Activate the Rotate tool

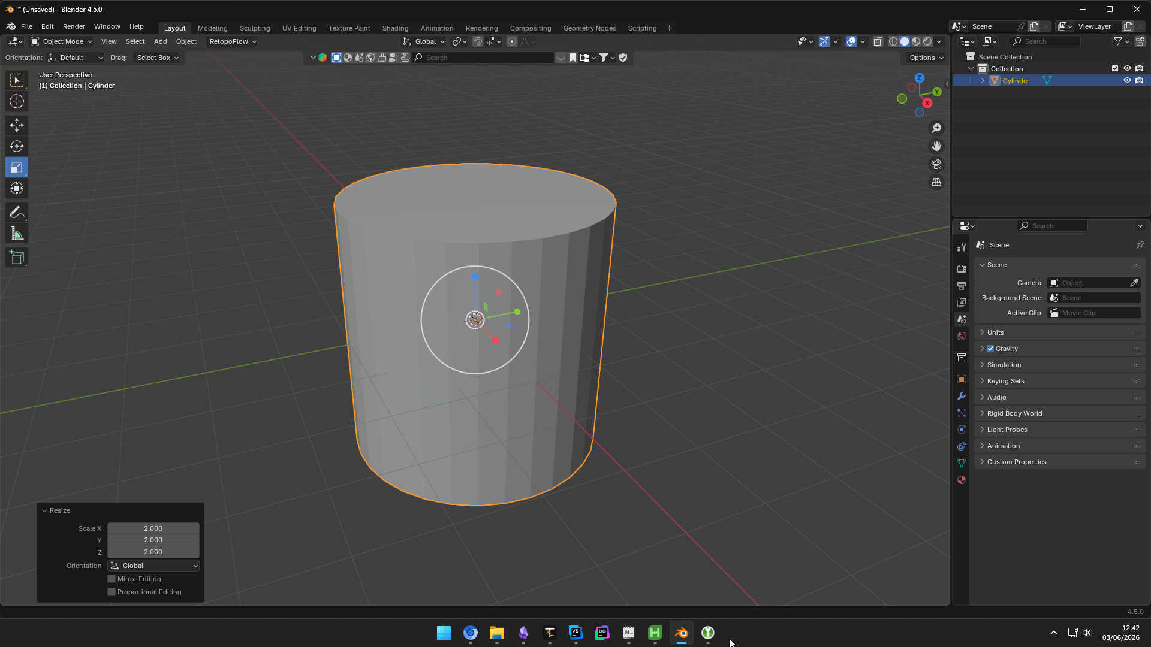point(17,146)
